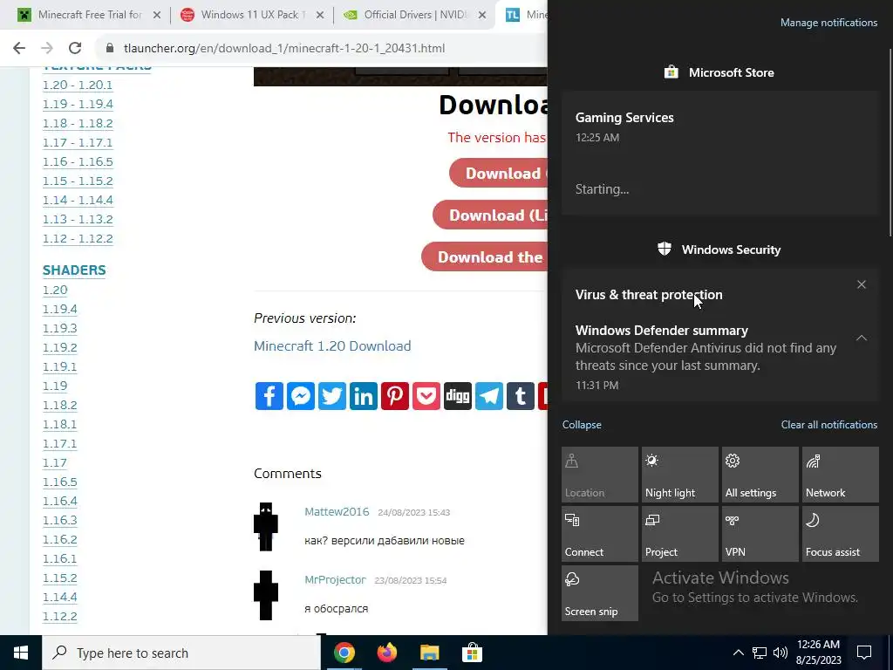The width and height of the screenshot is (893, 670).
Task: Open texture packs 1.20 - 1.20.1 link
Action: [78, 85]
